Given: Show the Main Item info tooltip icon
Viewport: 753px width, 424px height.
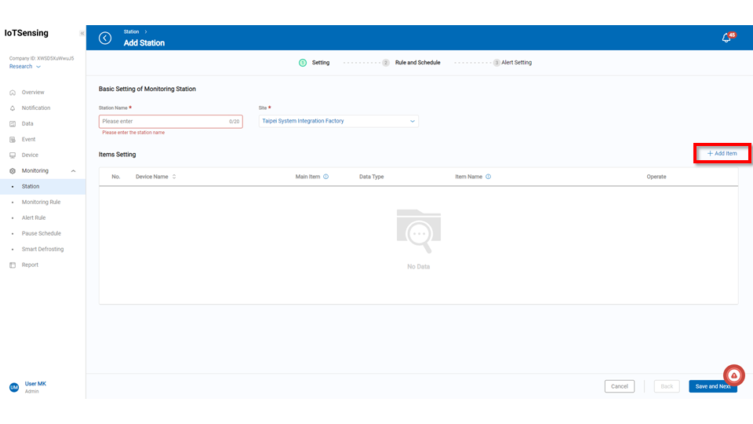Looking at the screenshot, I should tap(326, 177).
